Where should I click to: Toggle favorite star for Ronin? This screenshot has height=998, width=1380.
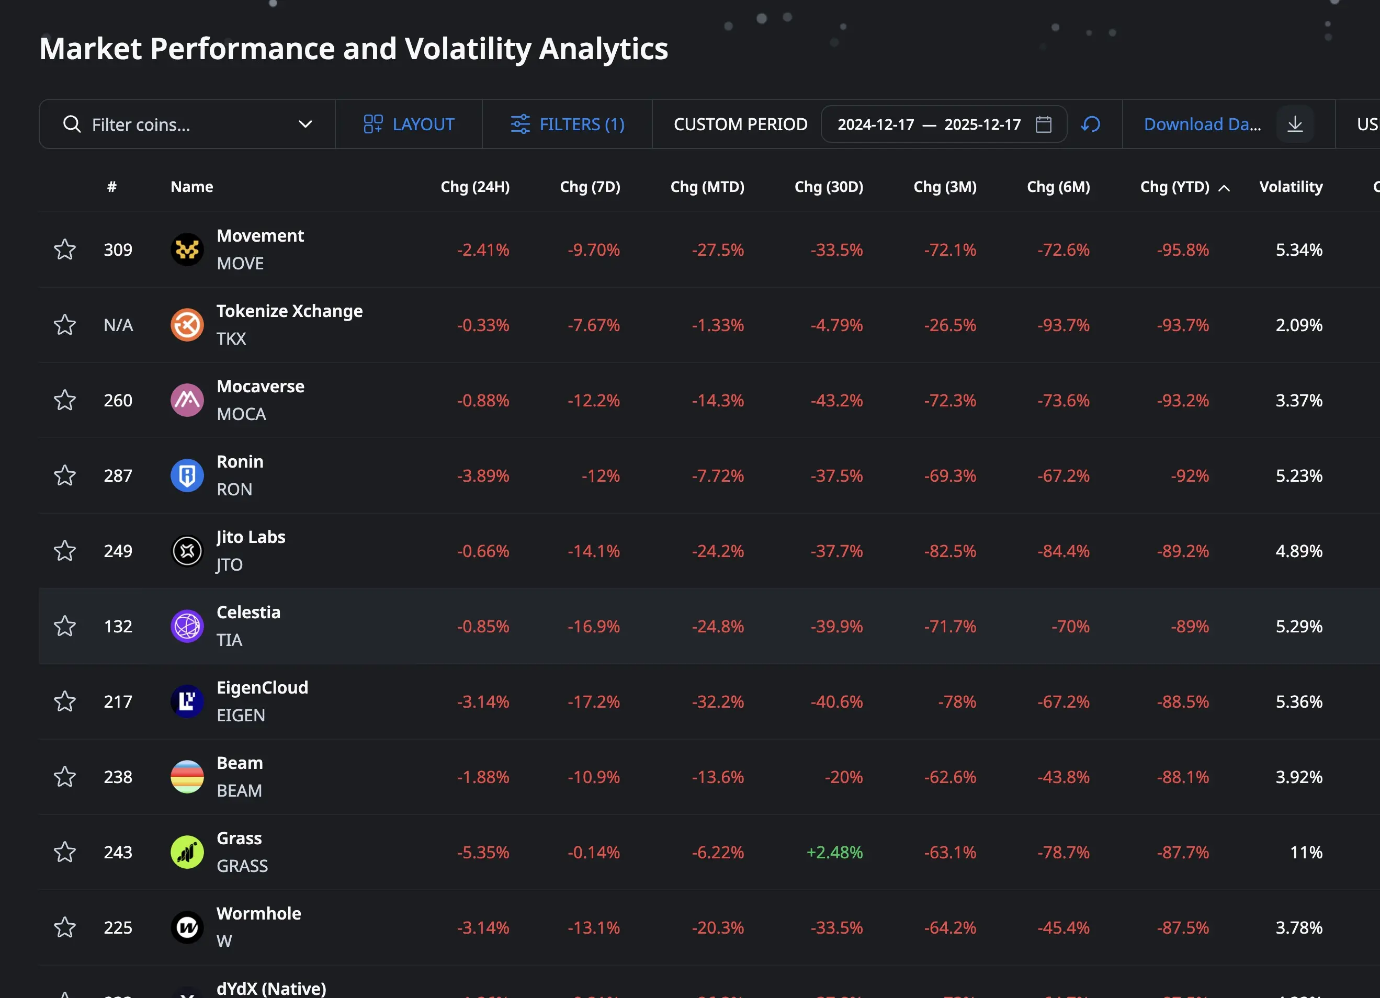(65, 475)
